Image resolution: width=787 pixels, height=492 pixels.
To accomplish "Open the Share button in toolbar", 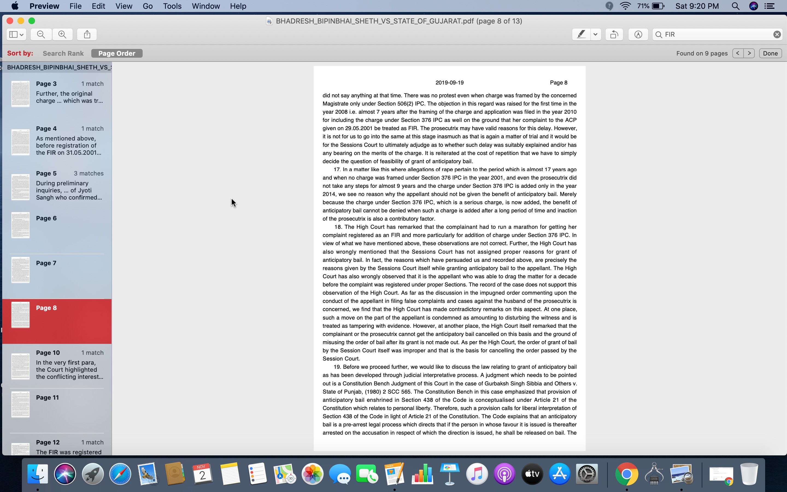I will (x=87, y=34).
